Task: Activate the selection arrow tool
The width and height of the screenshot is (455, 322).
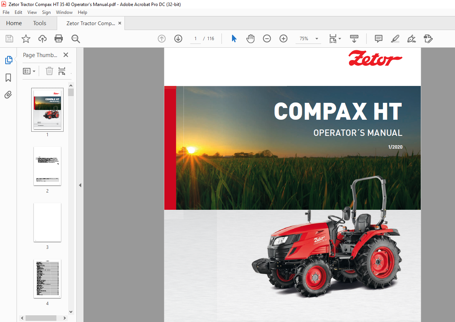Action: 234,39
